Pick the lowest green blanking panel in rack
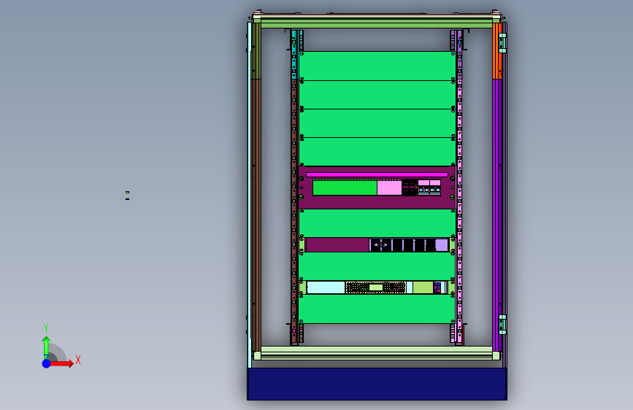This screenshot has width=633, height=410. (377, 309)
